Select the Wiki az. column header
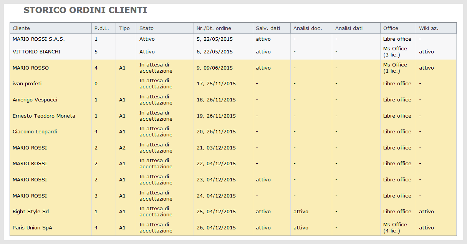The width and height of the screenshot is (467, 244). point(436,28)
